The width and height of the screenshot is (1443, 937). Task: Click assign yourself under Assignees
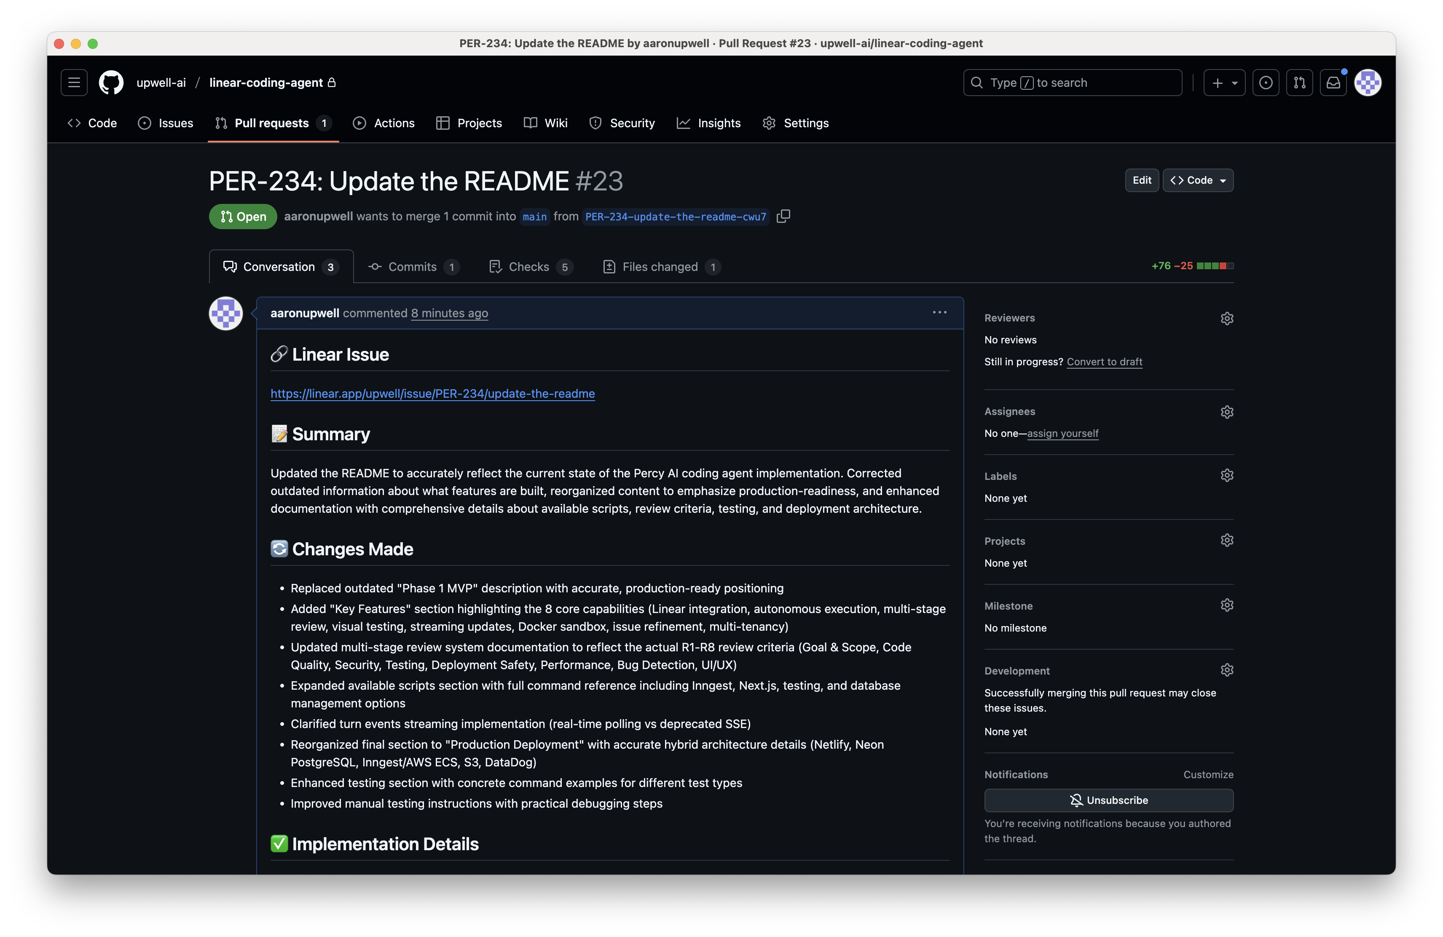point(1063,434)
